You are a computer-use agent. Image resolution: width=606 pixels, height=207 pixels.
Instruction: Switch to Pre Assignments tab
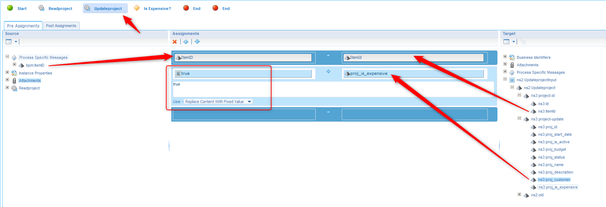click(x=23, y=26)
